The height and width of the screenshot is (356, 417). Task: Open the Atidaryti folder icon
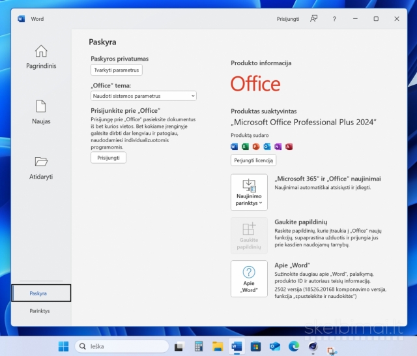point(40,167)
